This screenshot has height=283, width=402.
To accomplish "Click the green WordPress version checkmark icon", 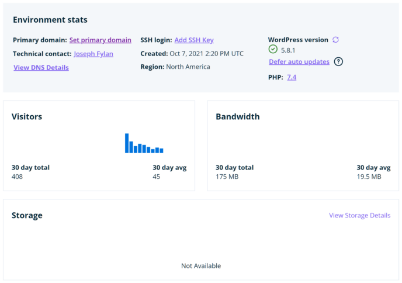I will pos(273,49).
